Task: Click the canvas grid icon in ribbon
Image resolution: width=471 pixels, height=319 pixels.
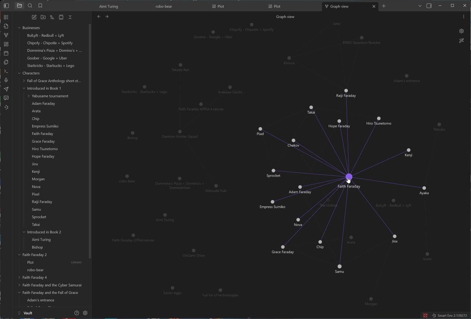Action: click(x=6, y=44)
